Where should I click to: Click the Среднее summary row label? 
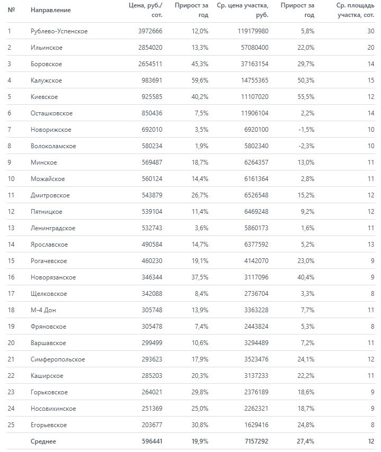(x=43, y=441)
